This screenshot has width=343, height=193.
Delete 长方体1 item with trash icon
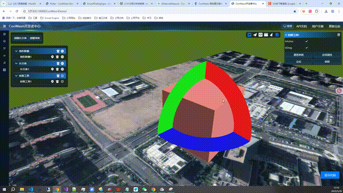pos(57,69)
